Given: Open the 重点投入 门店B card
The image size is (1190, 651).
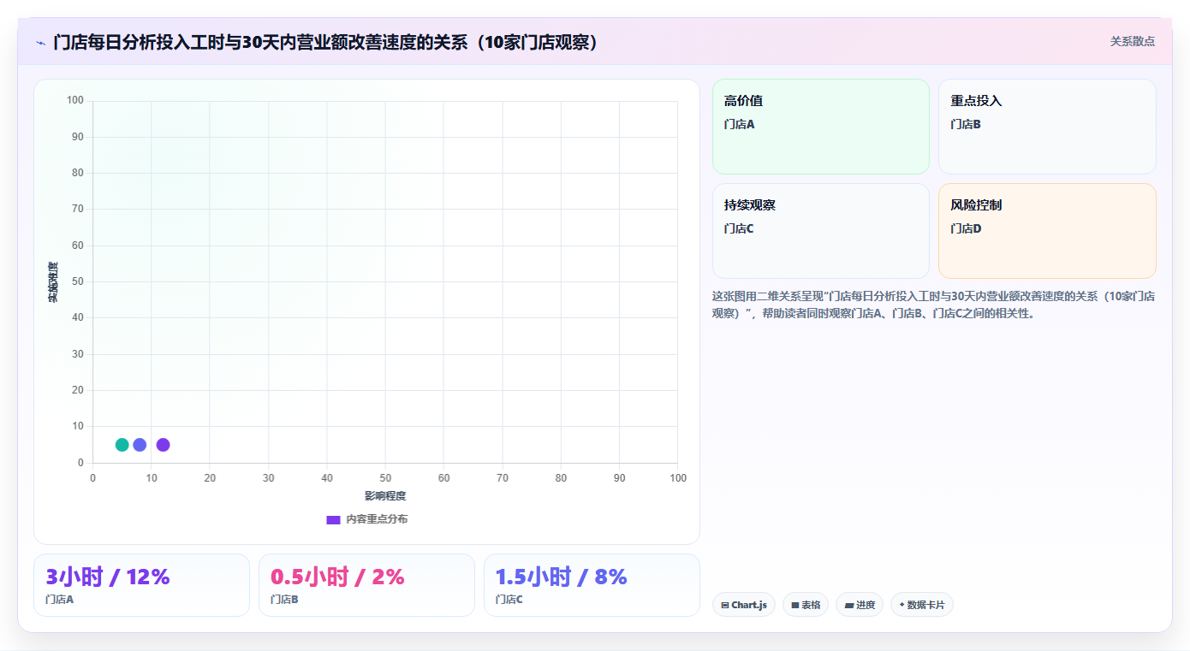Looking at the screenshot, I should (1047, 127).
